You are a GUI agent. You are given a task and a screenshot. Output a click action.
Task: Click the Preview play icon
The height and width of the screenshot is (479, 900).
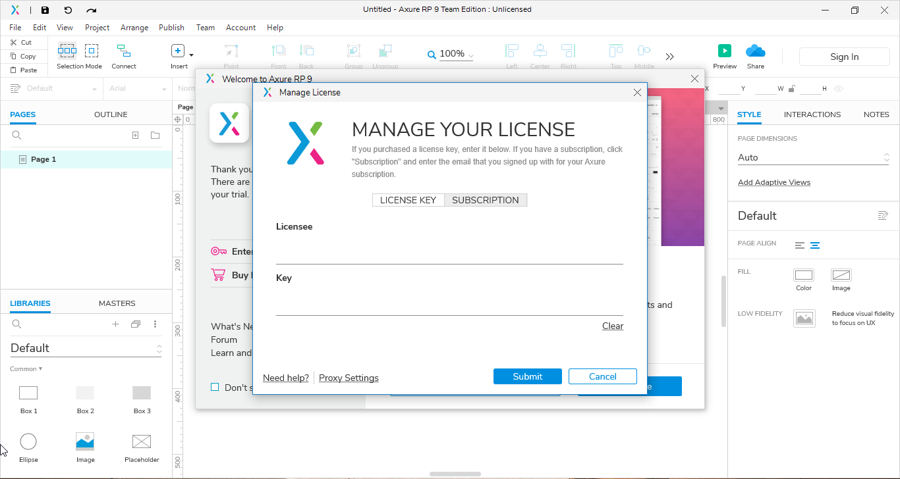725,51
